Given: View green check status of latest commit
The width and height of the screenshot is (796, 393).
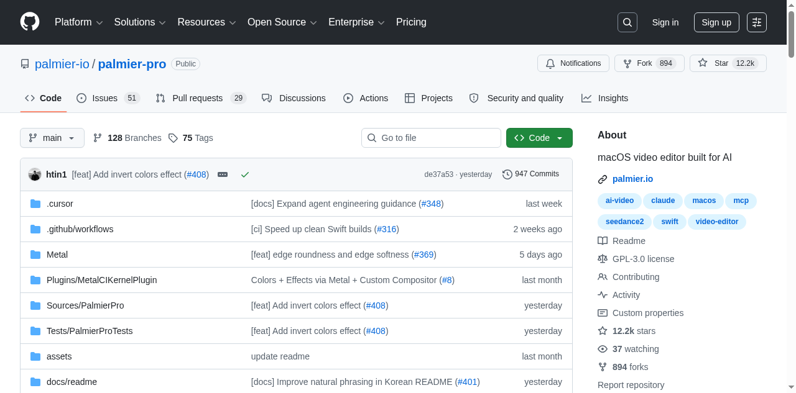Looking at the screenshot, I should coord(245,174).
